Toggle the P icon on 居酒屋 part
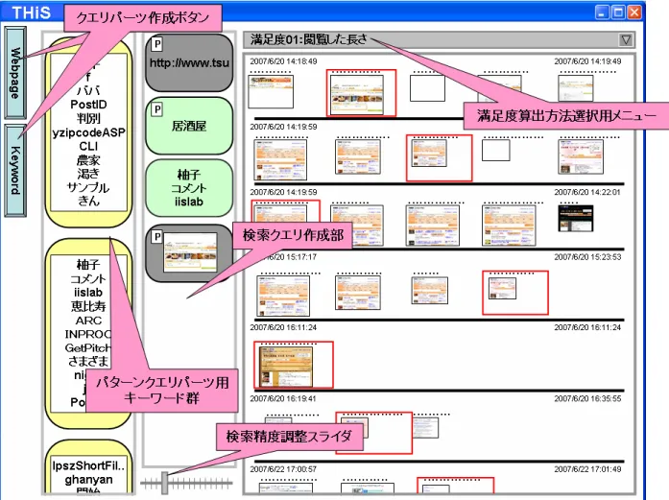 pos(157,109)
